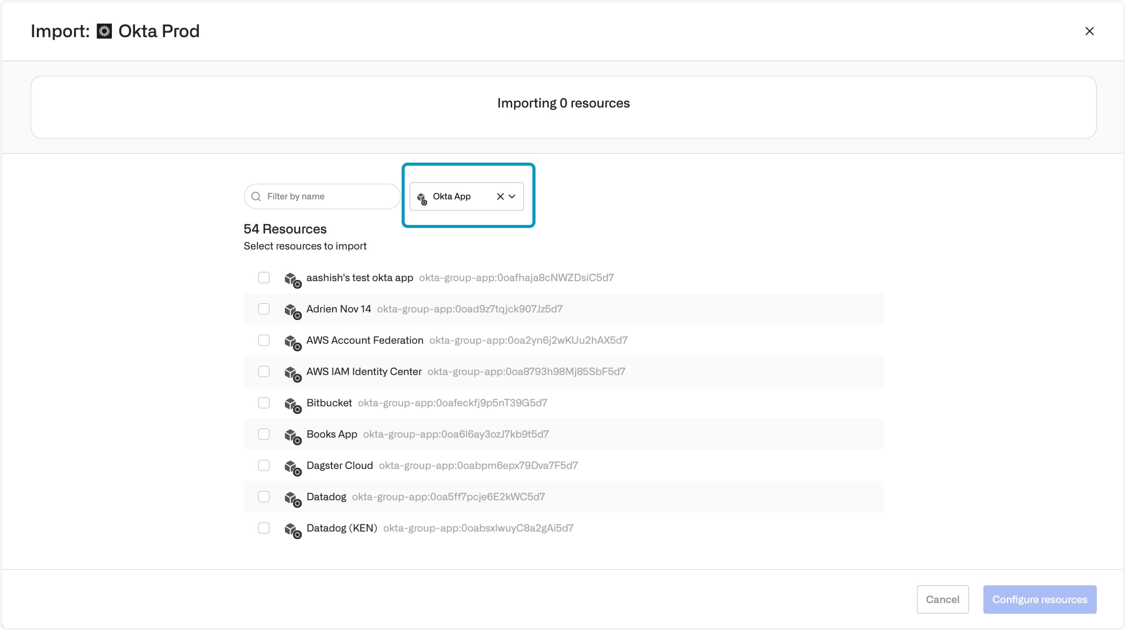The height and width of the screenshot is (630, 1125).
Task: Click the search magnifier icon in filter
Action: pos(256,196)
